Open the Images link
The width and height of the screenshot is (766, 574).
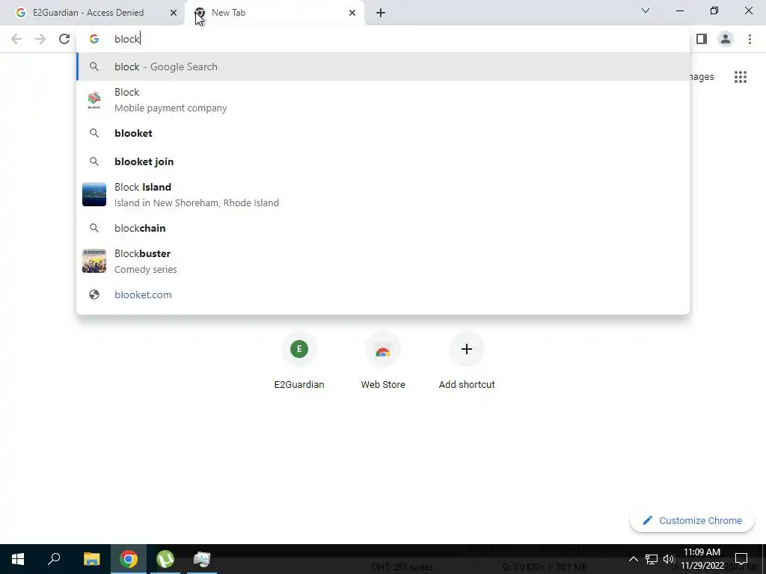click(702, 77)
